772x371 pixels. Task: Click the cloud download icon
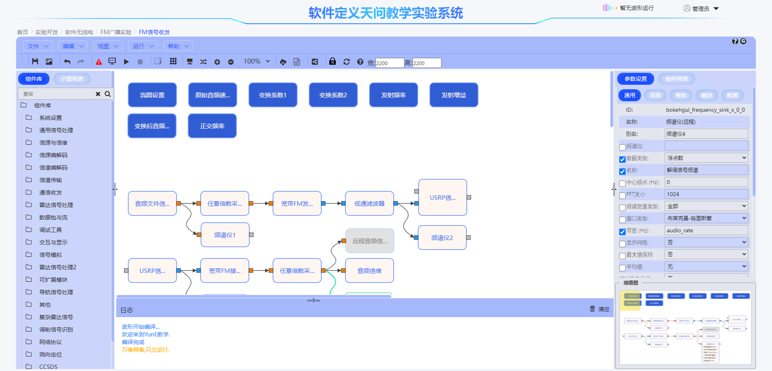(x=283, y=62)
